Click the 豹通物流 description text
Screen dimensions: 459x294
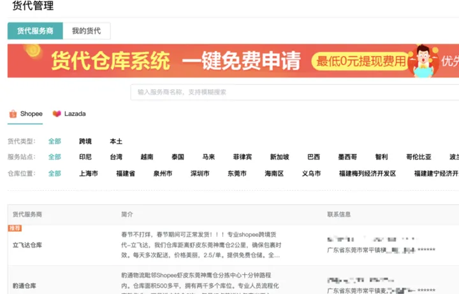pos(200,283)
